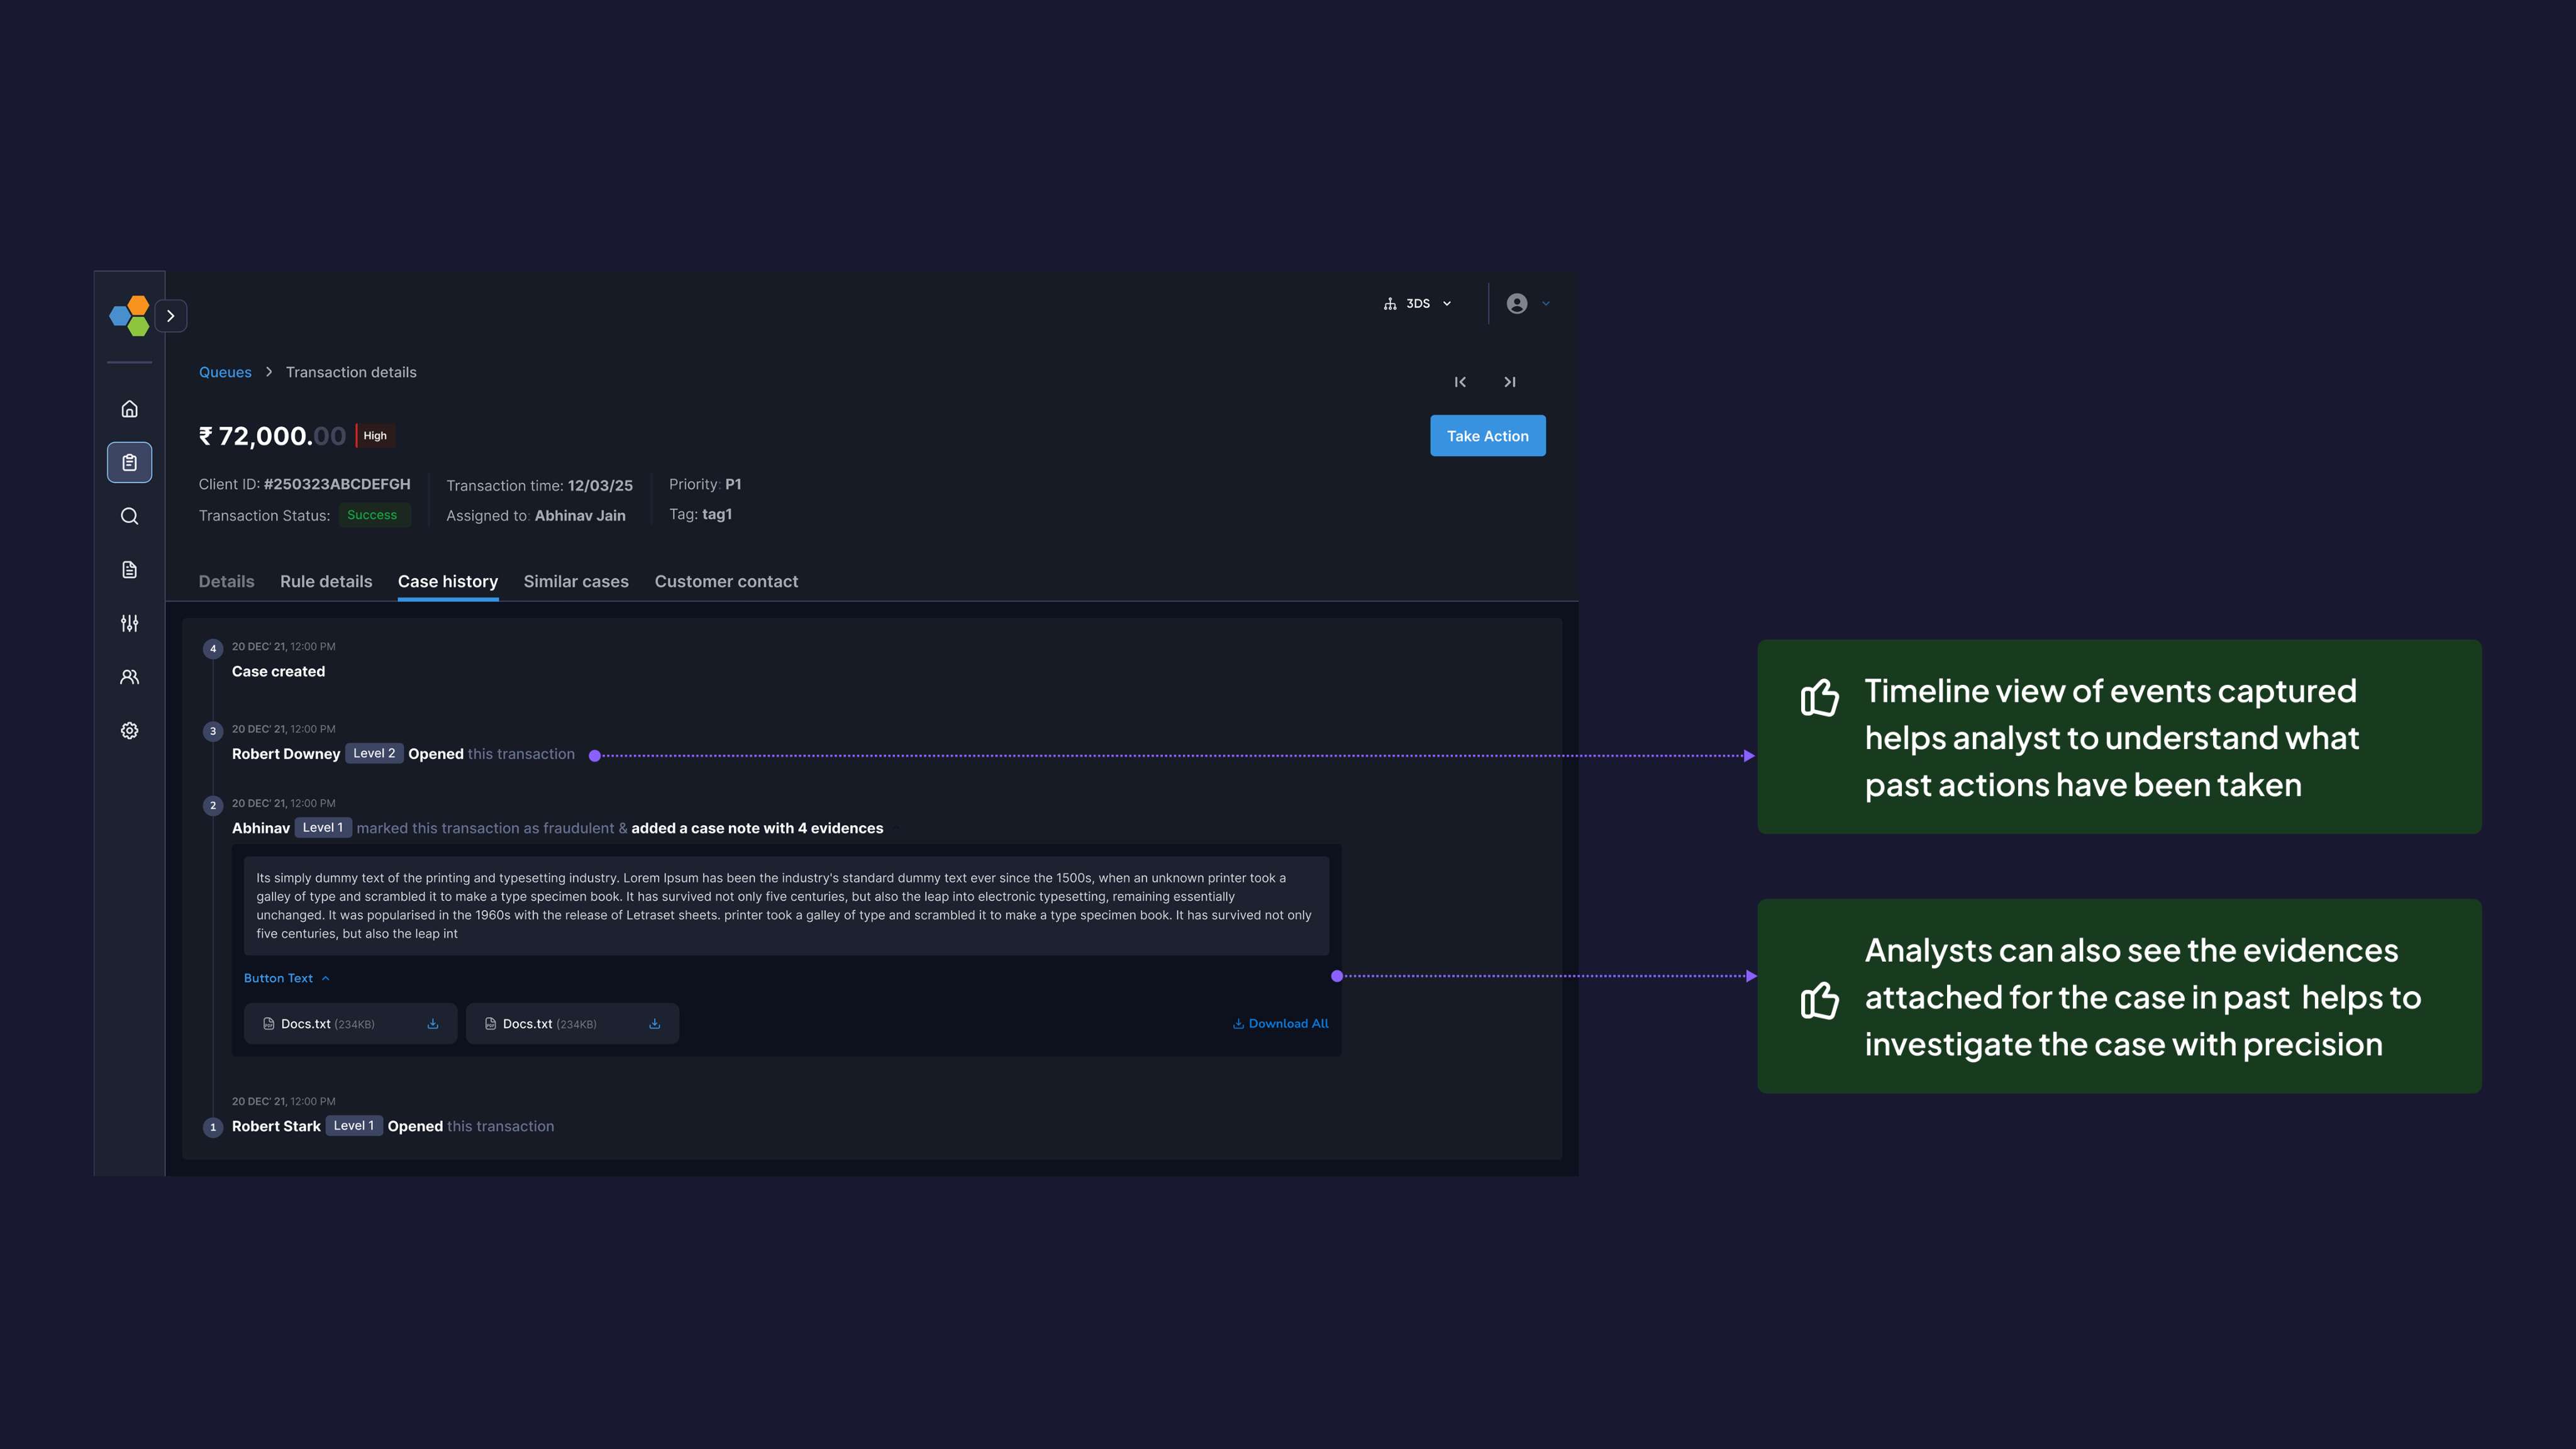The width and height of the screenshot is (2576, 1449).
Task: Open the Home icon in sidebar
Action: (x=129, y=409)
